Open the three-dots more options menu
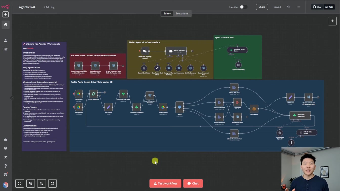This screenshot has width=340, height=191. [x=298, y=7]
